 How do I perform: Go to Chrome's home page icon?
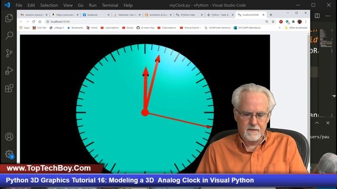40,22
